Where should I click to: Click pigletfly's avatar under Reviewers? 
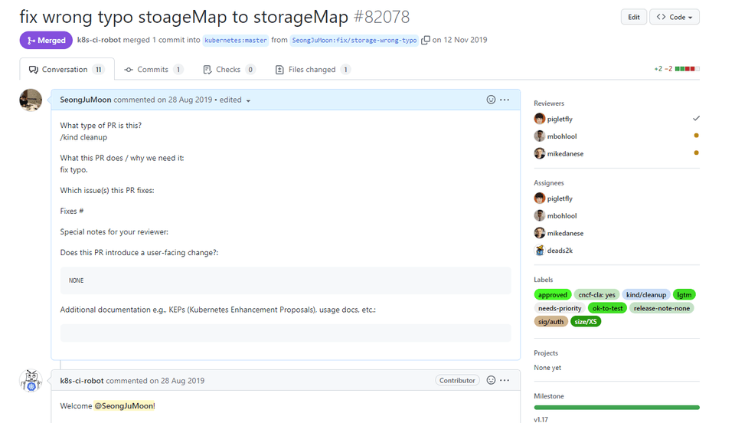(540, 119)
